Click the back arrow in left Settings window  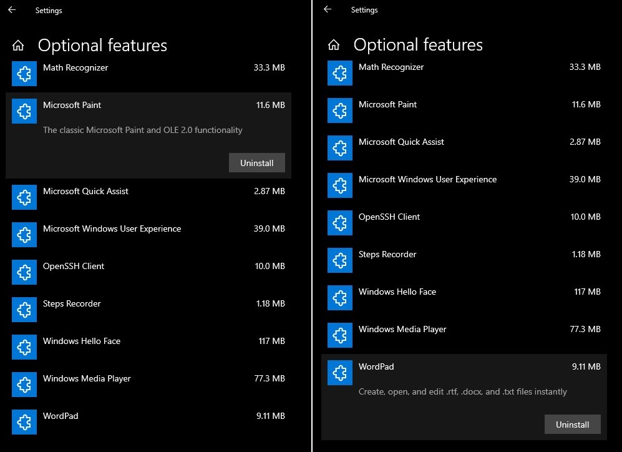[12, 10]
